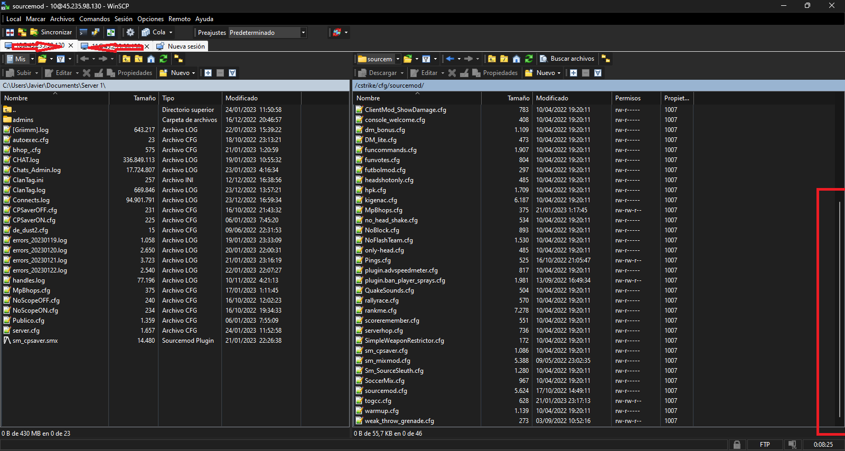Image resolution: width=845 pixels, height=451 pixels.
Task: Click the remote panel vertical scrollbar
Action: pos(839,306)
